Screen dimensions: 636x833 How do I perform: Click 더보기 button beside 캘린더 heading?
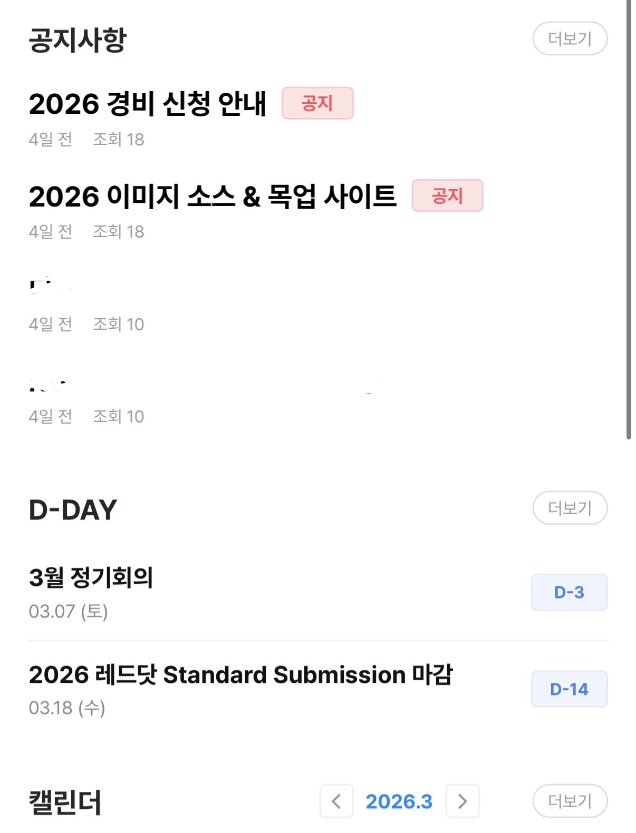pos(570,801)
